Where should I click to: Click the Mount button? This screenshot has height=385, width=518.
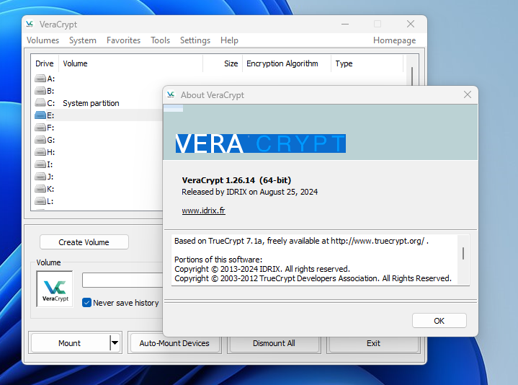point(69,342)
